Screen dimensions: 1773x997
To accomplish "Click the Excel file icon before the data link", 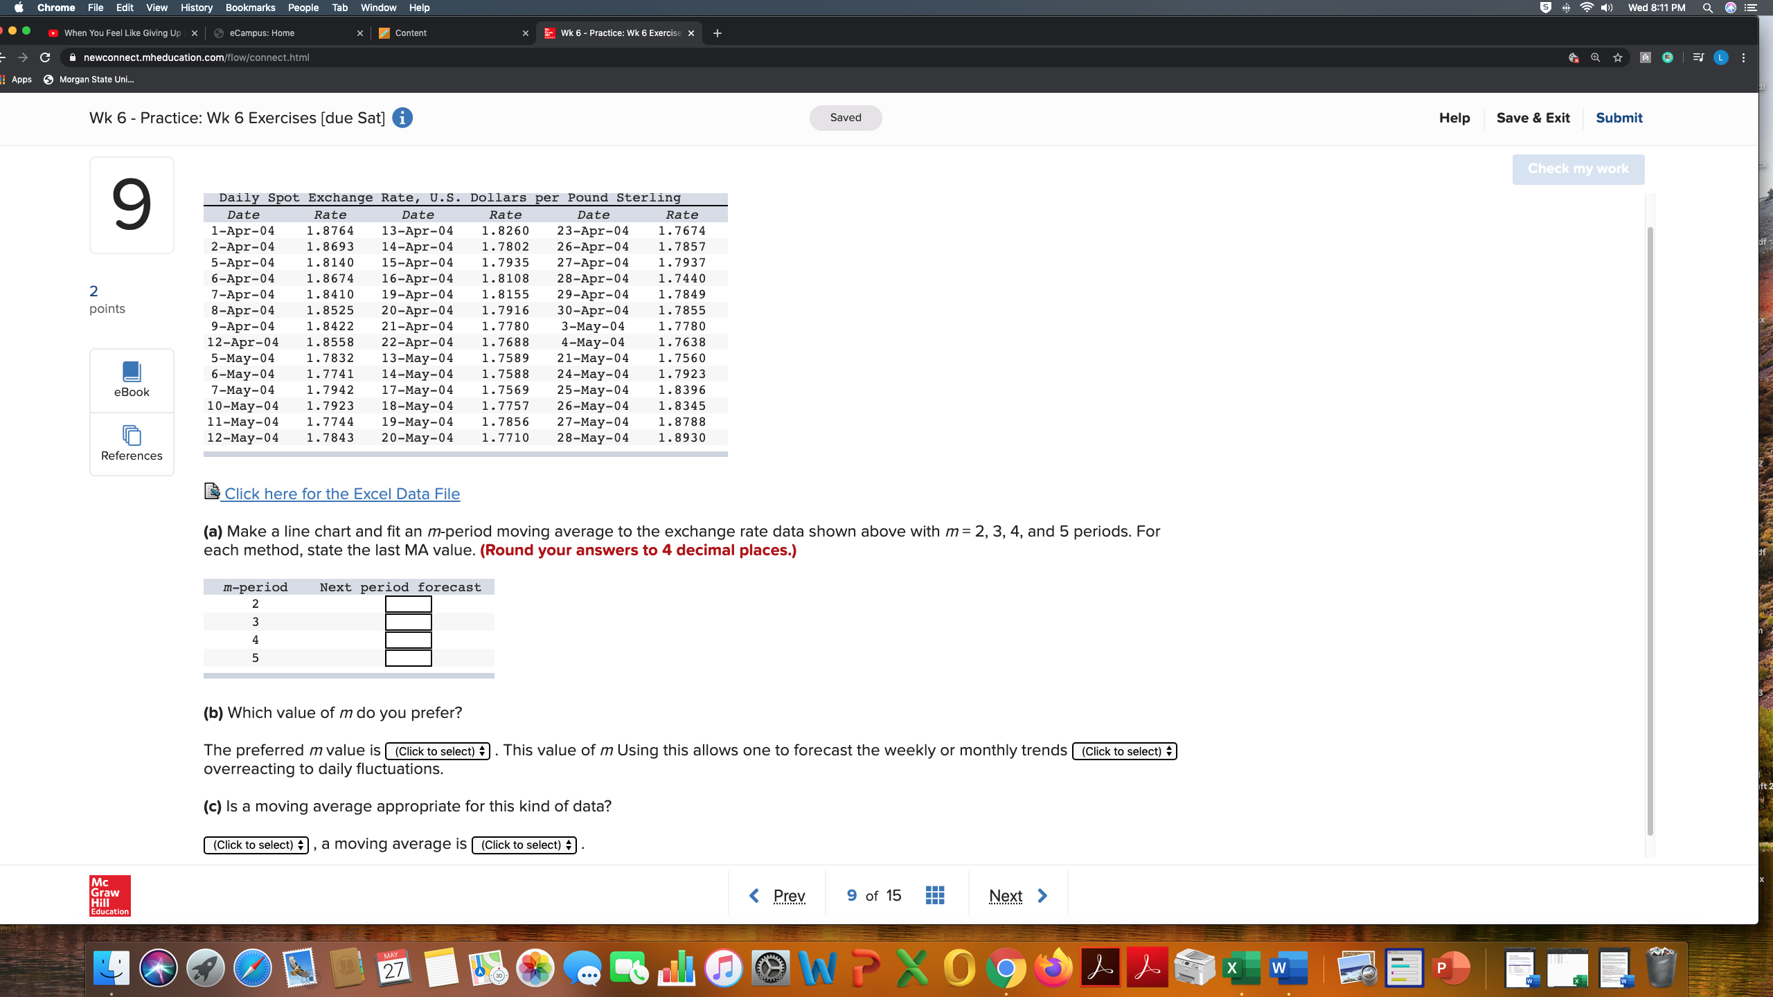I will click(x=211, y=491).
